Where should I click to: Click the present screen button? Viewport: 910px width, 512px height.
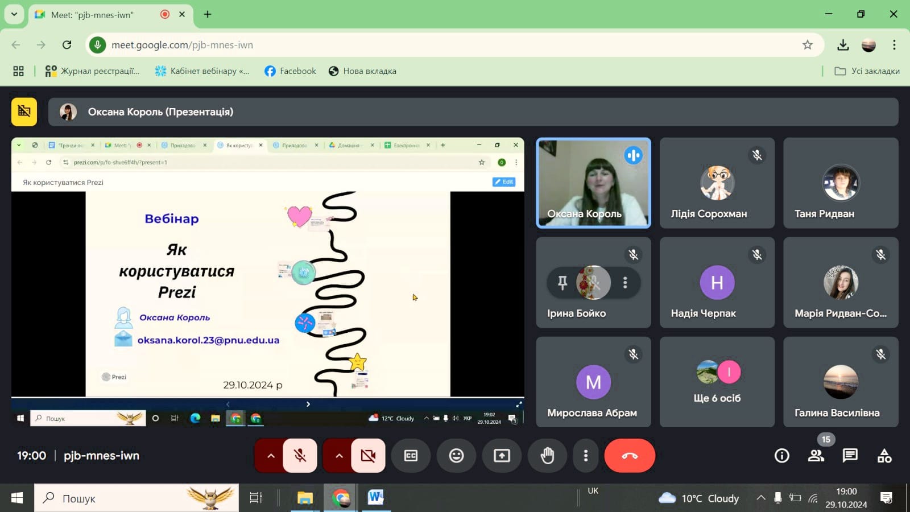[502, 456]
